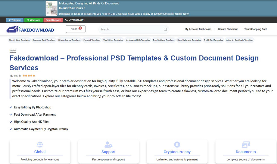Click 'Providing products for everyone' text

40,159
